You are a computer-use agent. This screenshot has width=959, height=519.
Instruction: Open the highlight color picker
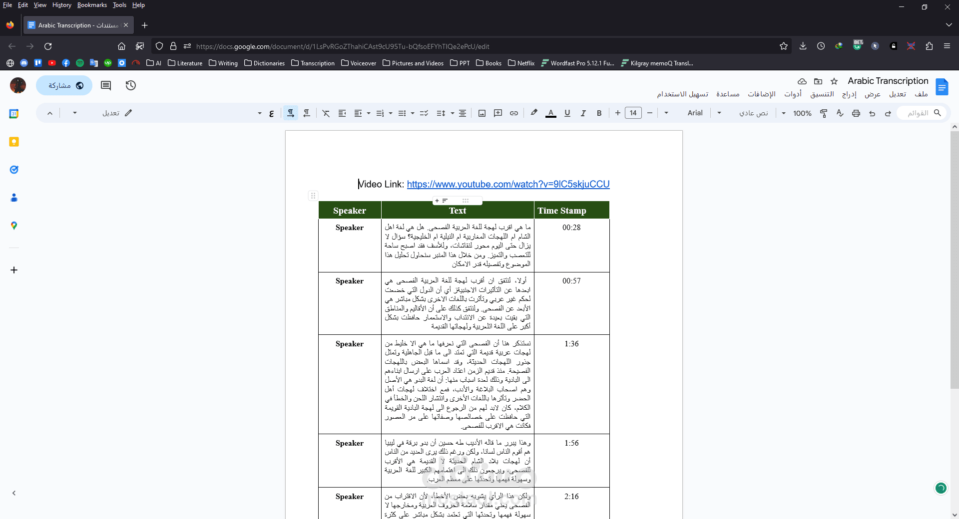[534, 113]
